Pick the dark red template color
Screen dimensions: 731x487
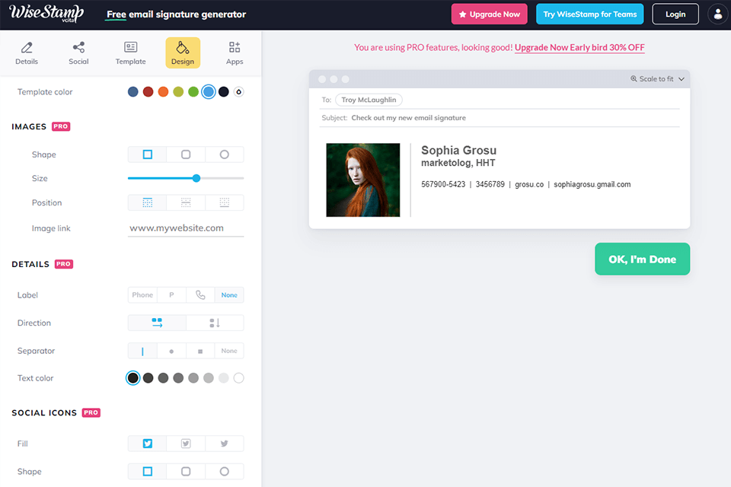[148, 92]
